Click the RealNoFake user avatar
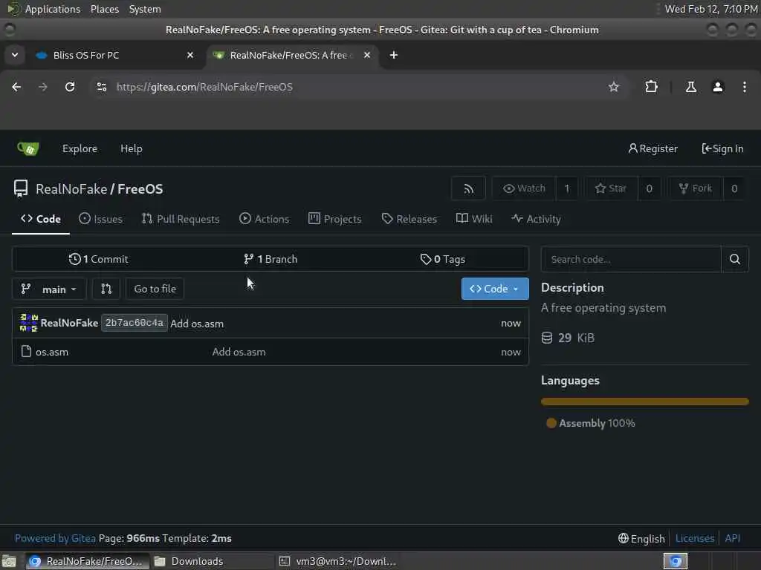This screenshot has height=570, width=761. [29, 323]
